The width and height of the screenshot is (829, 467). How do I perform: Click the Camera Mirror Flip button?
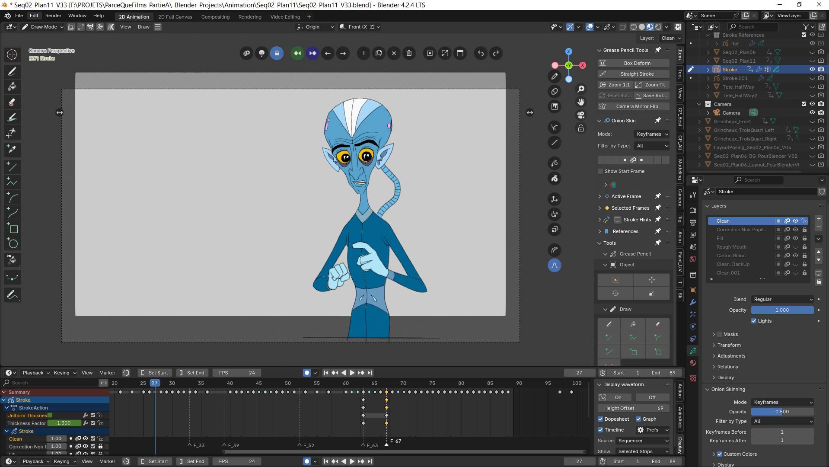click(634, 106)
